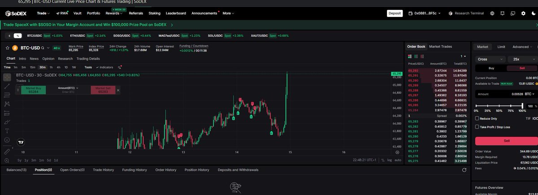The width and height of the screenshot is (538, 195).
Task: Open the RWA dropdown menu
Action: pos(61,13)
